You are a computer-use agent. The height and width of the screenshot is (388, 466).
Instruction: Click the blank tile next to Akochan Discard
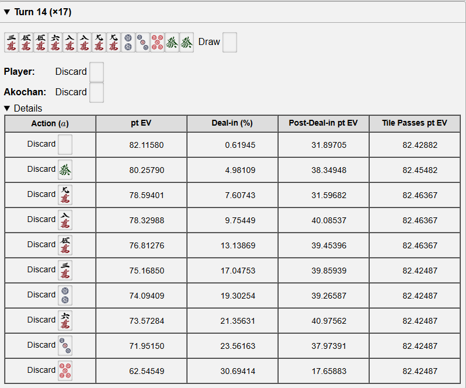click(x=96, y=93)
